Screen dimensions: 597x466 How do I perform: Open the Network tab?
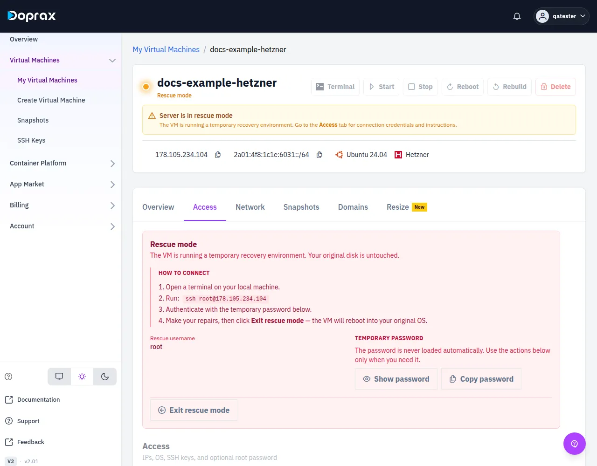point(250,207)
